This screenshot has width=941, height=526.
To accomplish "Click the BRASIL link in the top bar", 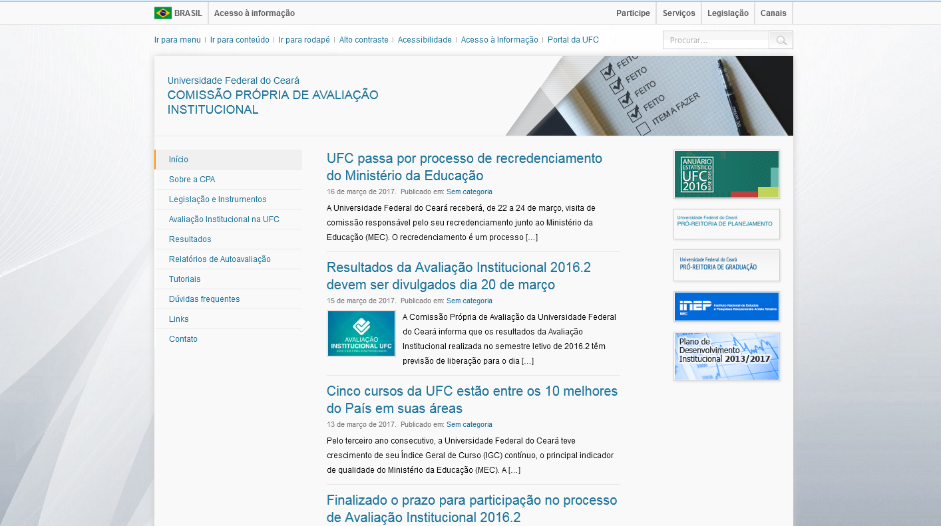I will (188, 13).
